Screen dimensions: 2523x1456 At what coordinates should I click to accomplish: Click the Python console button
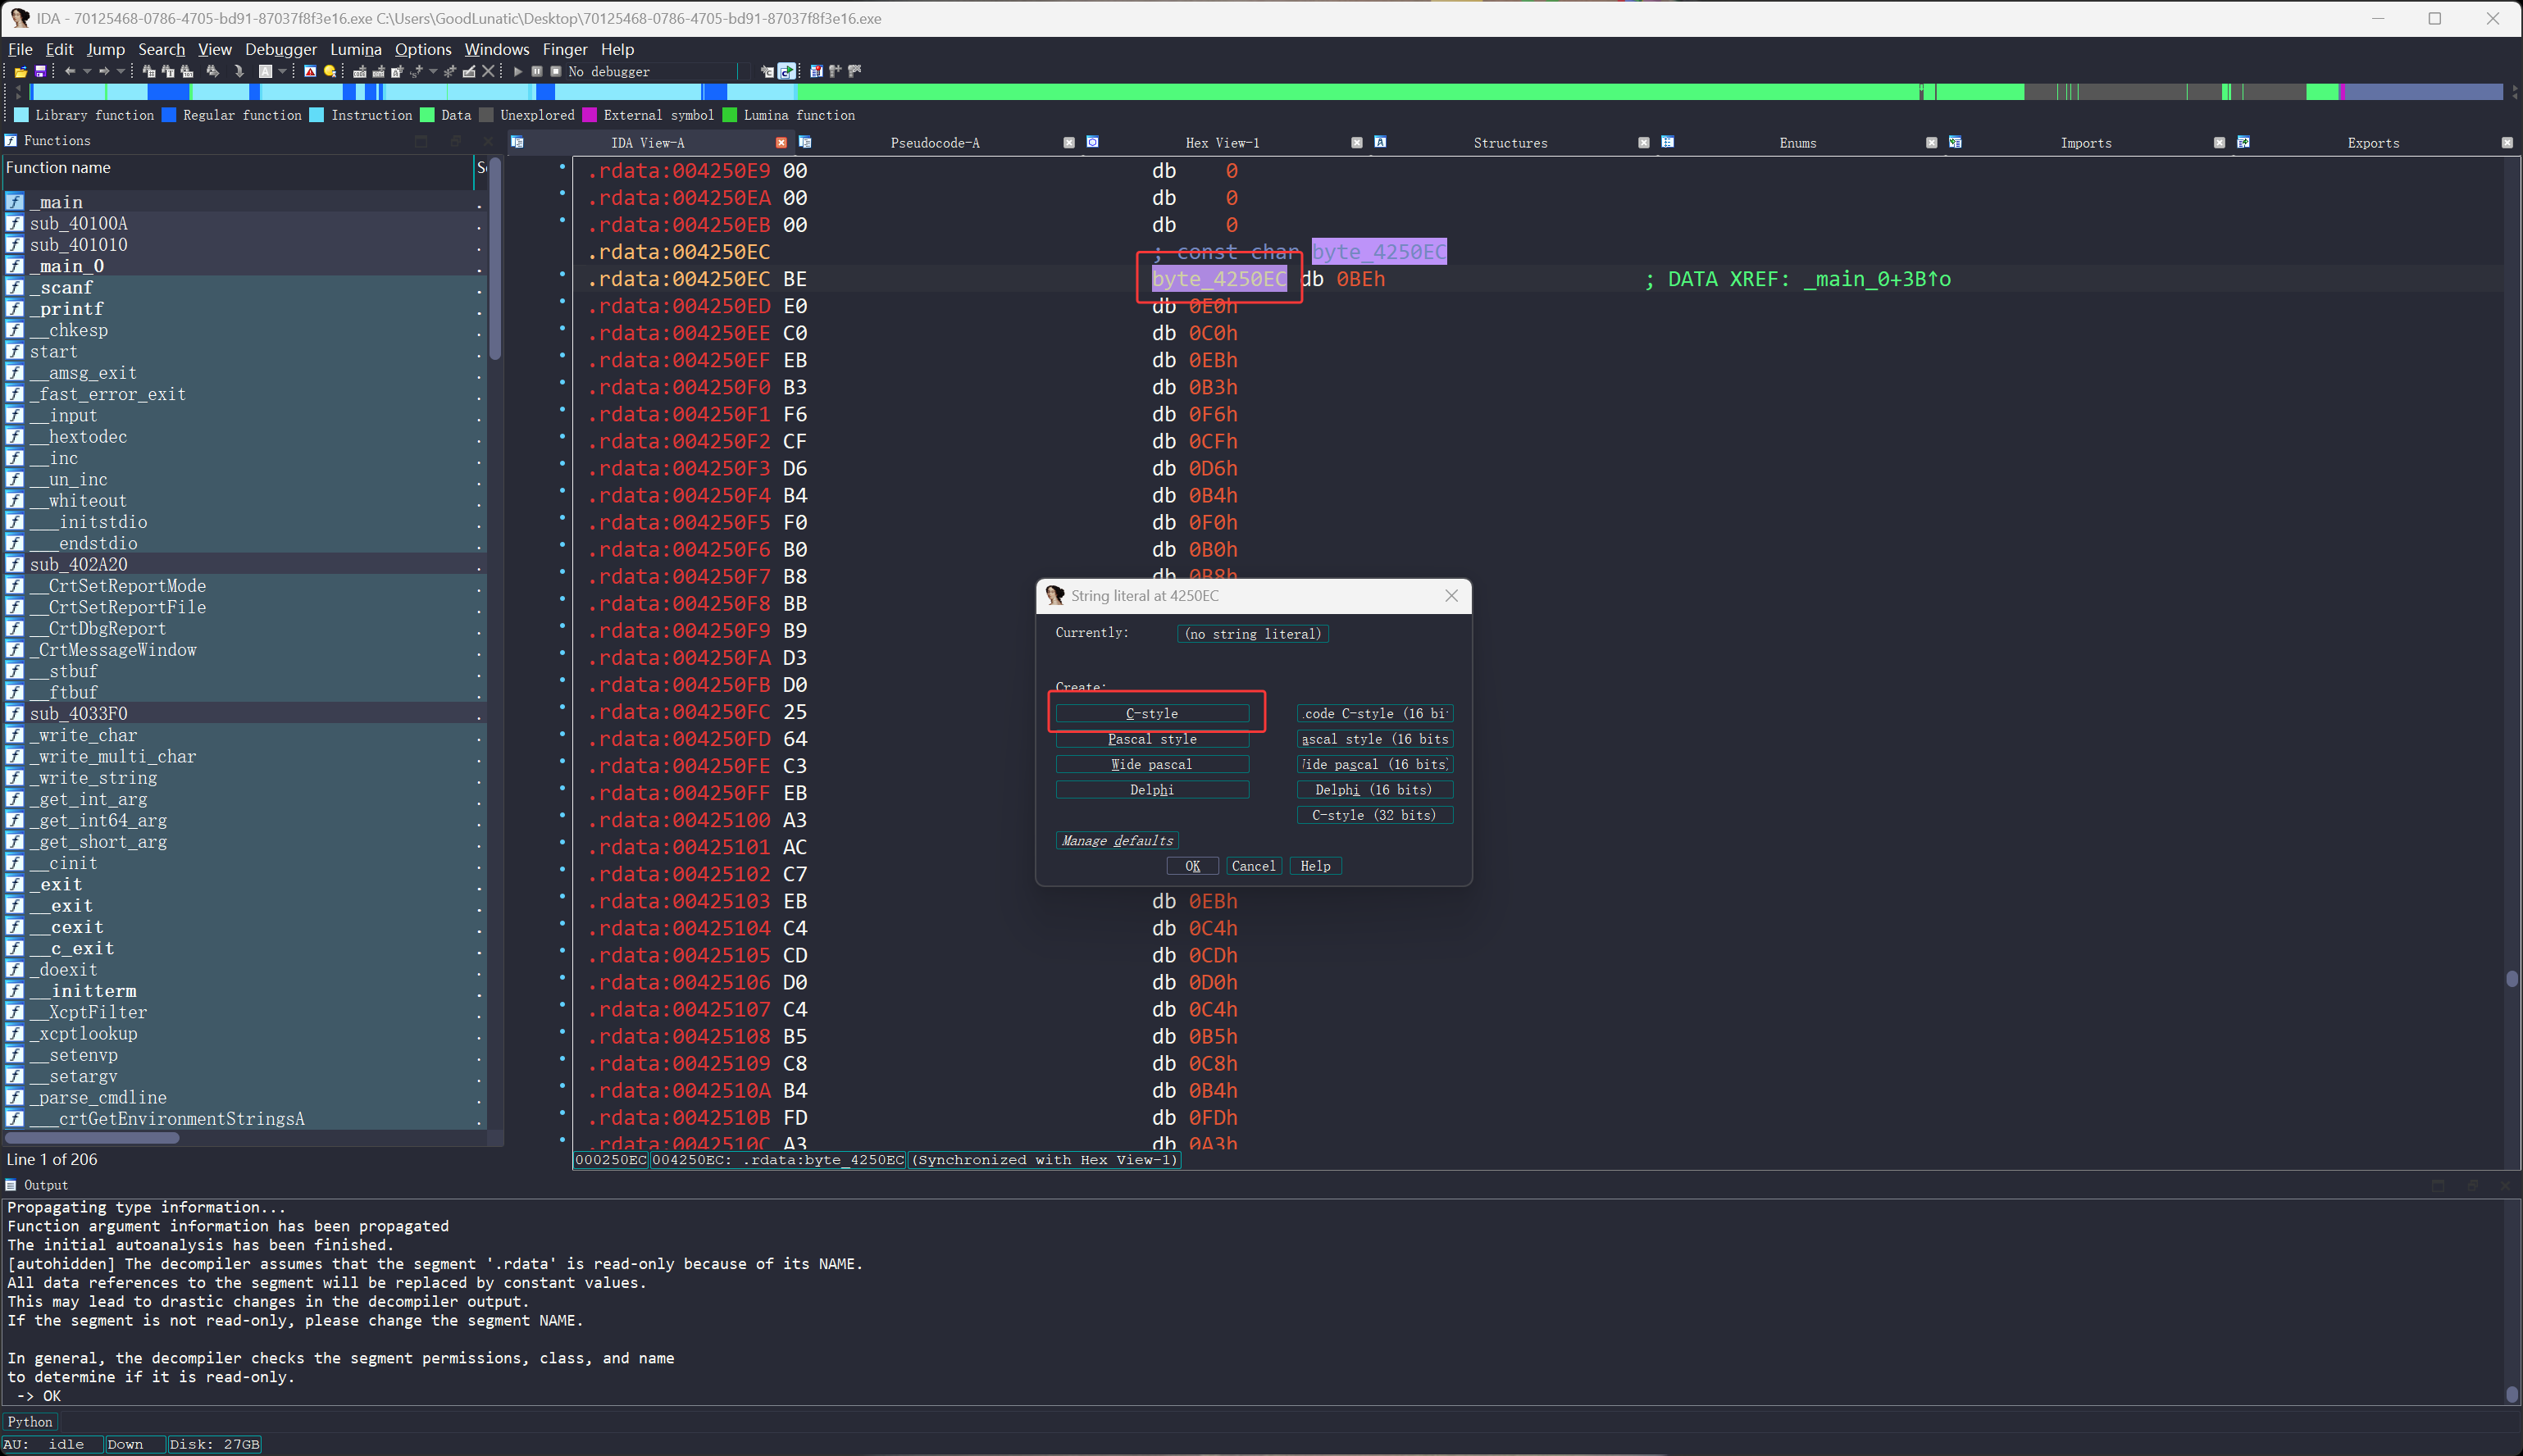tap(30, 1422)
